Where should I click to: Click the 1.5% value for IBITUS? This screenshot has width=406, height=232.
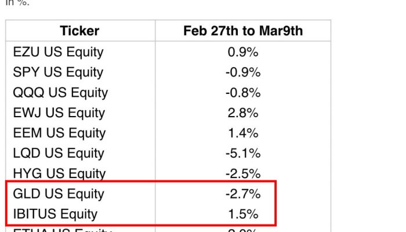pos(243,213)
